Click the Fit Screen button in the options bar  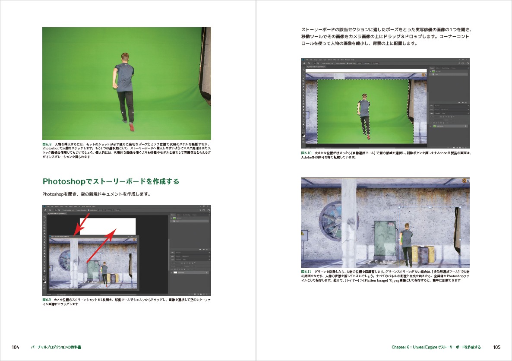point(366,63)
